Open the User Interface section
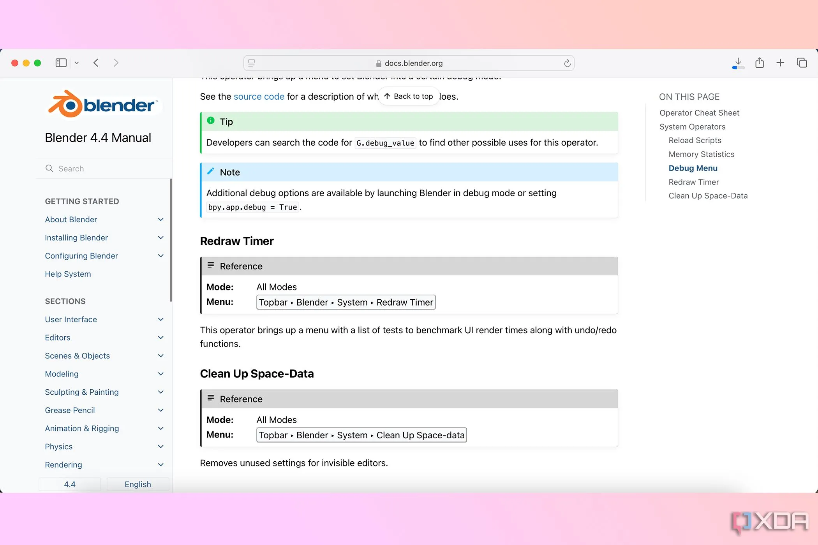 (71, 320)
